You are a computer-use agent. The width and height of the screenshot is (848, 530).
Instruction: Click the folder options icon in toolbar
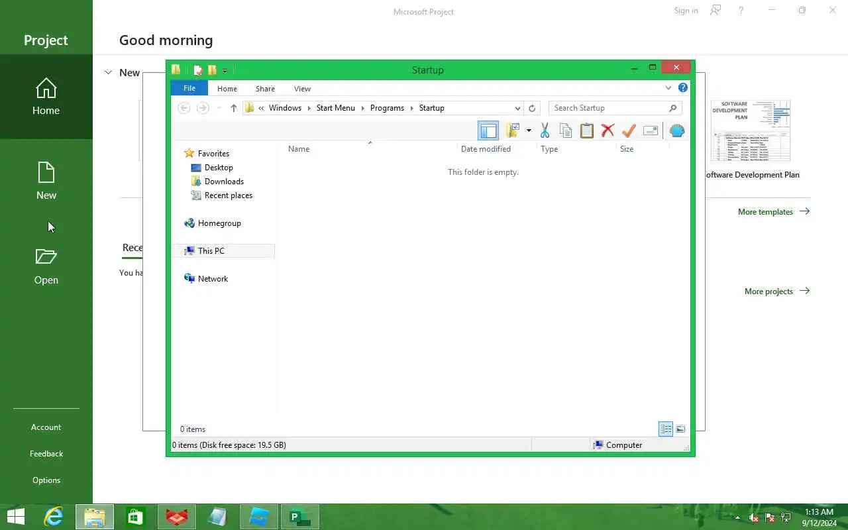512,131
